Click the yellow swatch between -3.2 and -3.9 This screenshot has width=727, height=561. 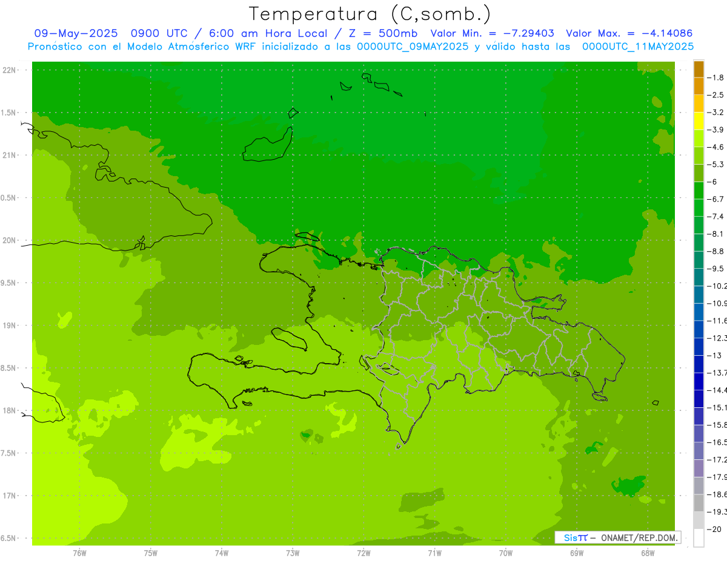(x=699, y=121)
